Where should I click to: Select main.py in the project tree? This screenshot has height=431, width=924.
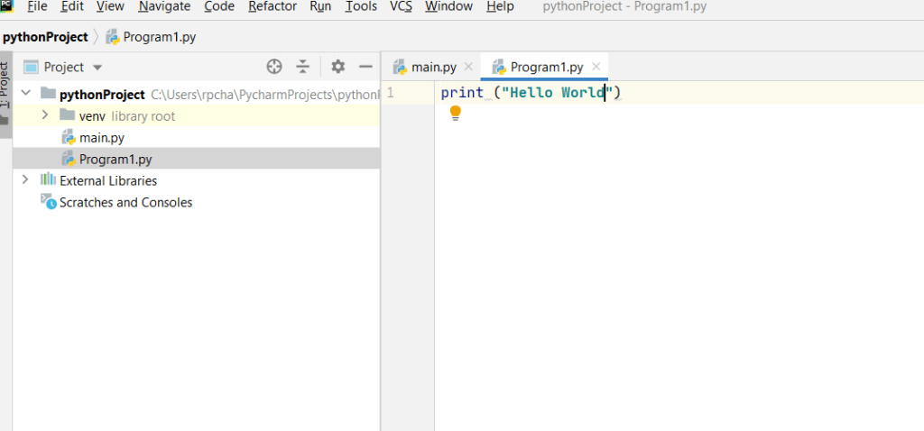(x=101, y=137)
